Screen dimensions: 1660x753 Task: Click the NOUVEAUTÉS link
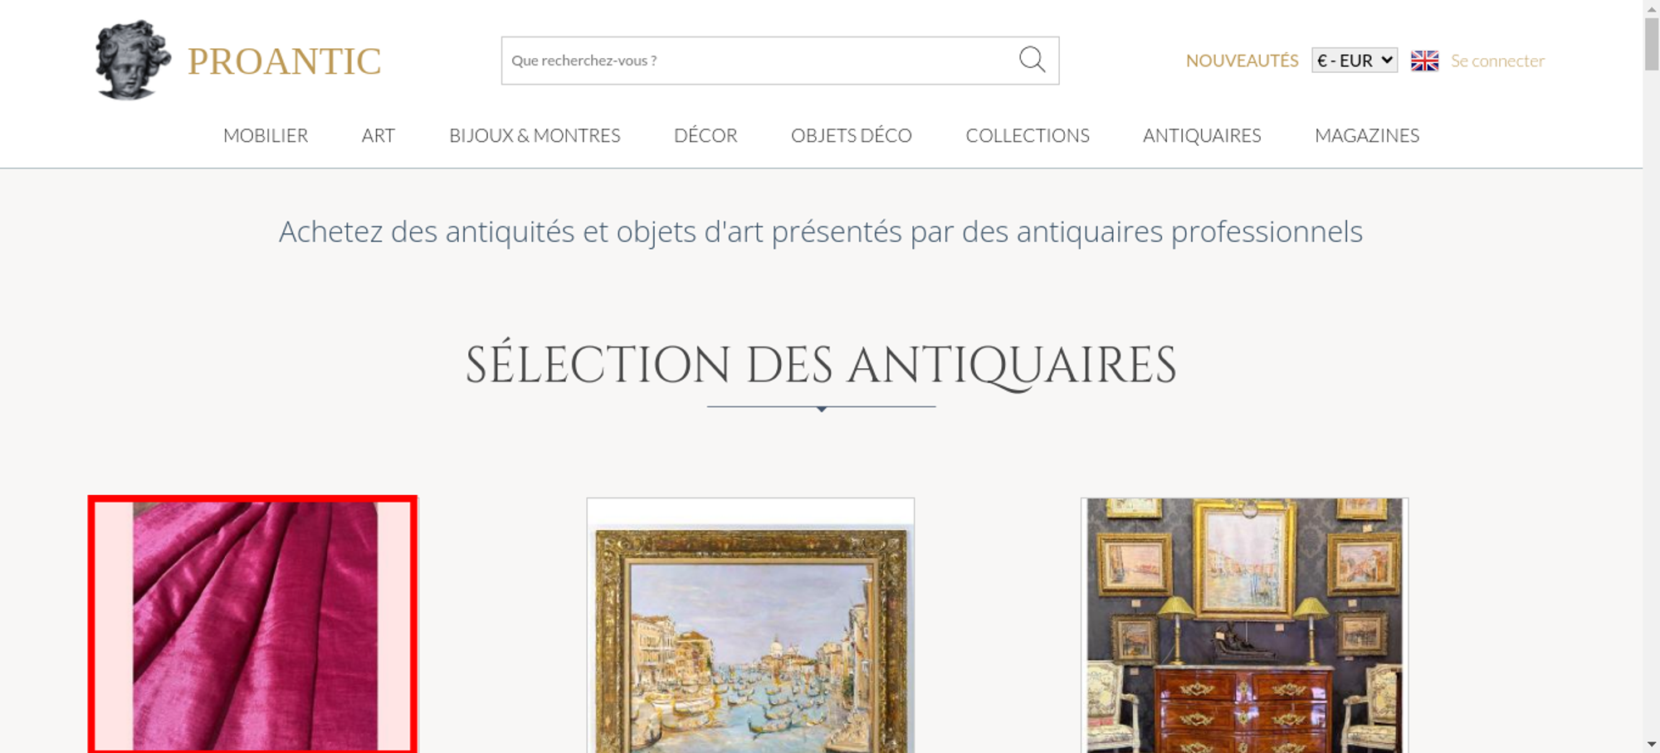(1242, 61)
